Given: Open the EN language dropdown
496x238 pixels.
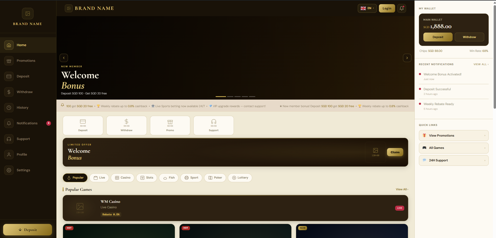Looking at the screenshot, I should coord(367,8).
